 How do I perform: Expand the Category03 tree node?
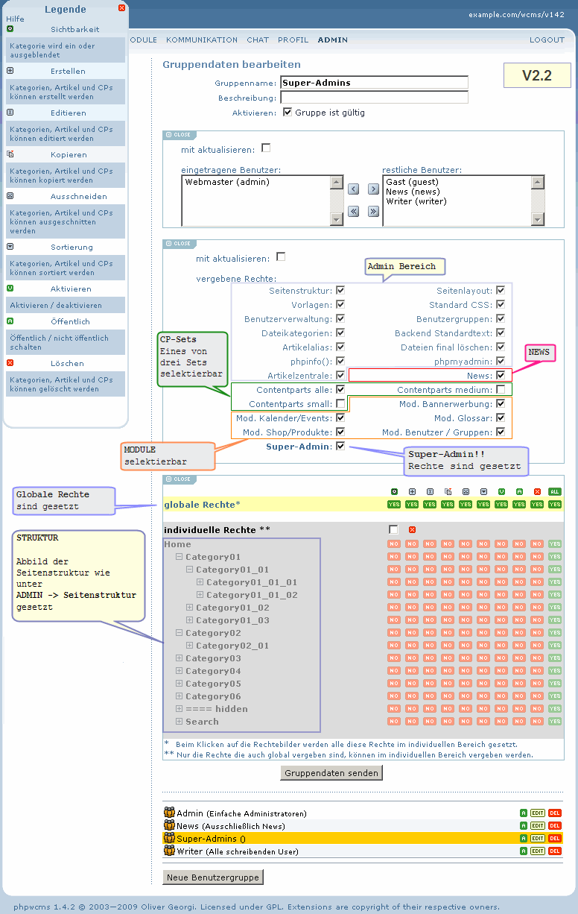180,658
